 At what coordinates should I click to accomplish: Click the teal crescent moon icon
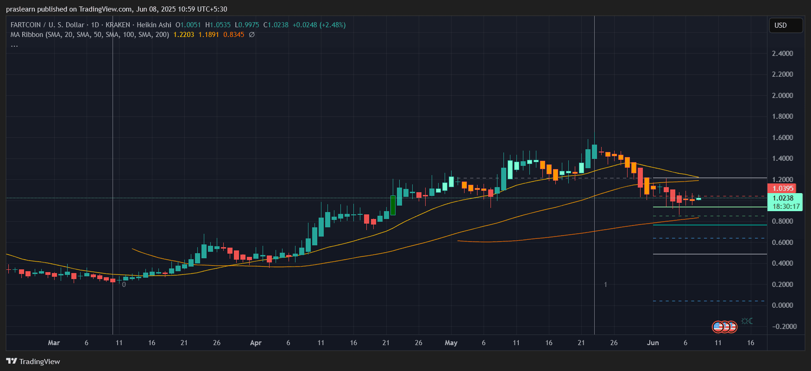(750, 321)
